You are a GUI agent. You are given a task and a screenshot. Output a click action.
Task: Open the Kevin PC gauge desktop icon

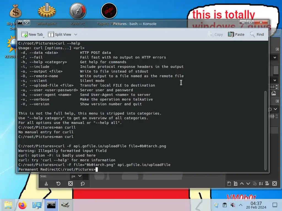pyautogui.click(x=78, y=11)
